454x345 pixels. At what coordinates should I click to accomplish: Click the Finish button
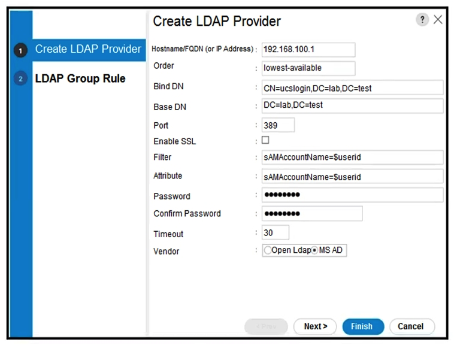tap(363, 326)
